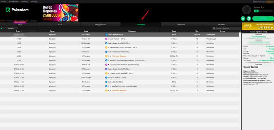Viewport: 274px width, 130px height.
Task: Click the green award ribbon icon
Action: (x=249, y=18)
